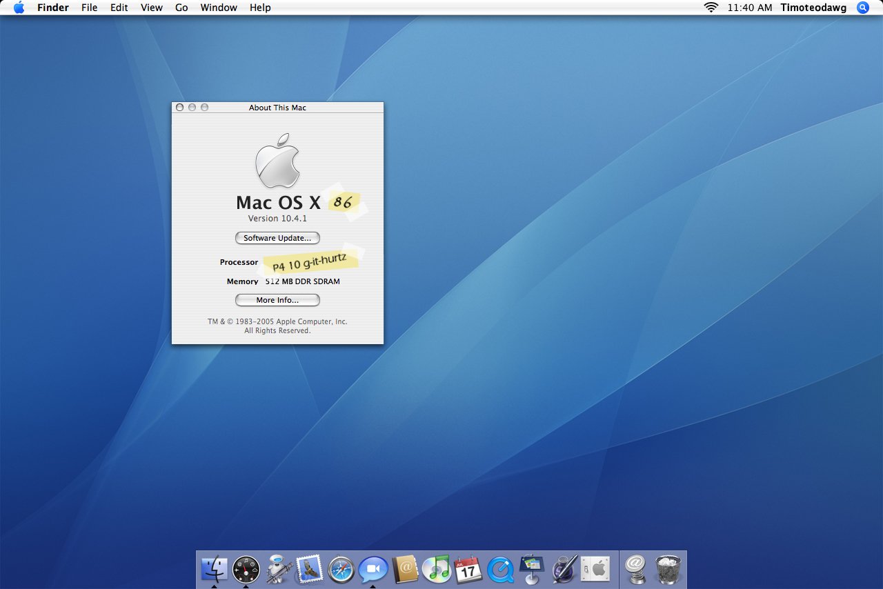Open the Go menu
Viewport: 883px width, 589px height.
click(x=181, y=8)
